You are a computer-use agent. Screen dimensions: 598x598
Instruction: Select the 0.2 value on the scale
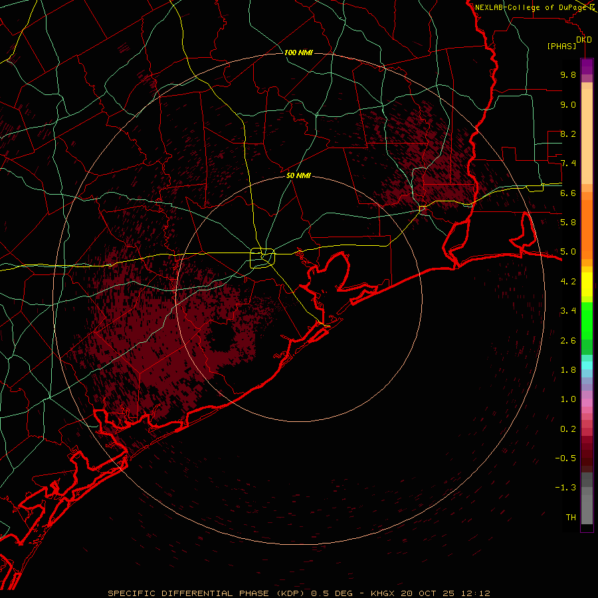click(568, 429)
